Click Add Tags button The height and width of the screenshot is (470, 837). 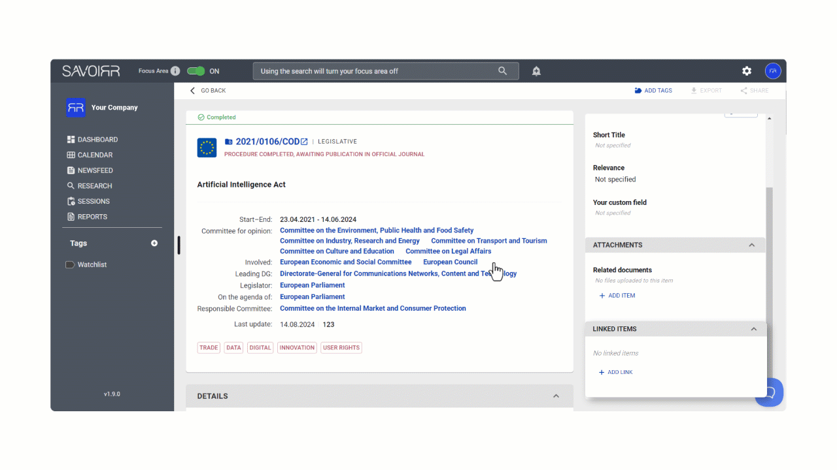point(653,91)
